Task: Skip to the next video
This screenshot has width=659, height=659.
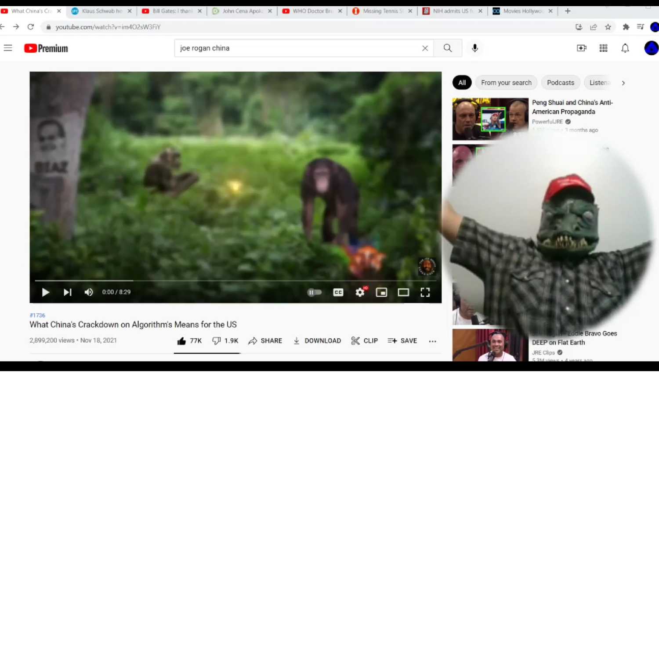Action: tap(67, 293)
